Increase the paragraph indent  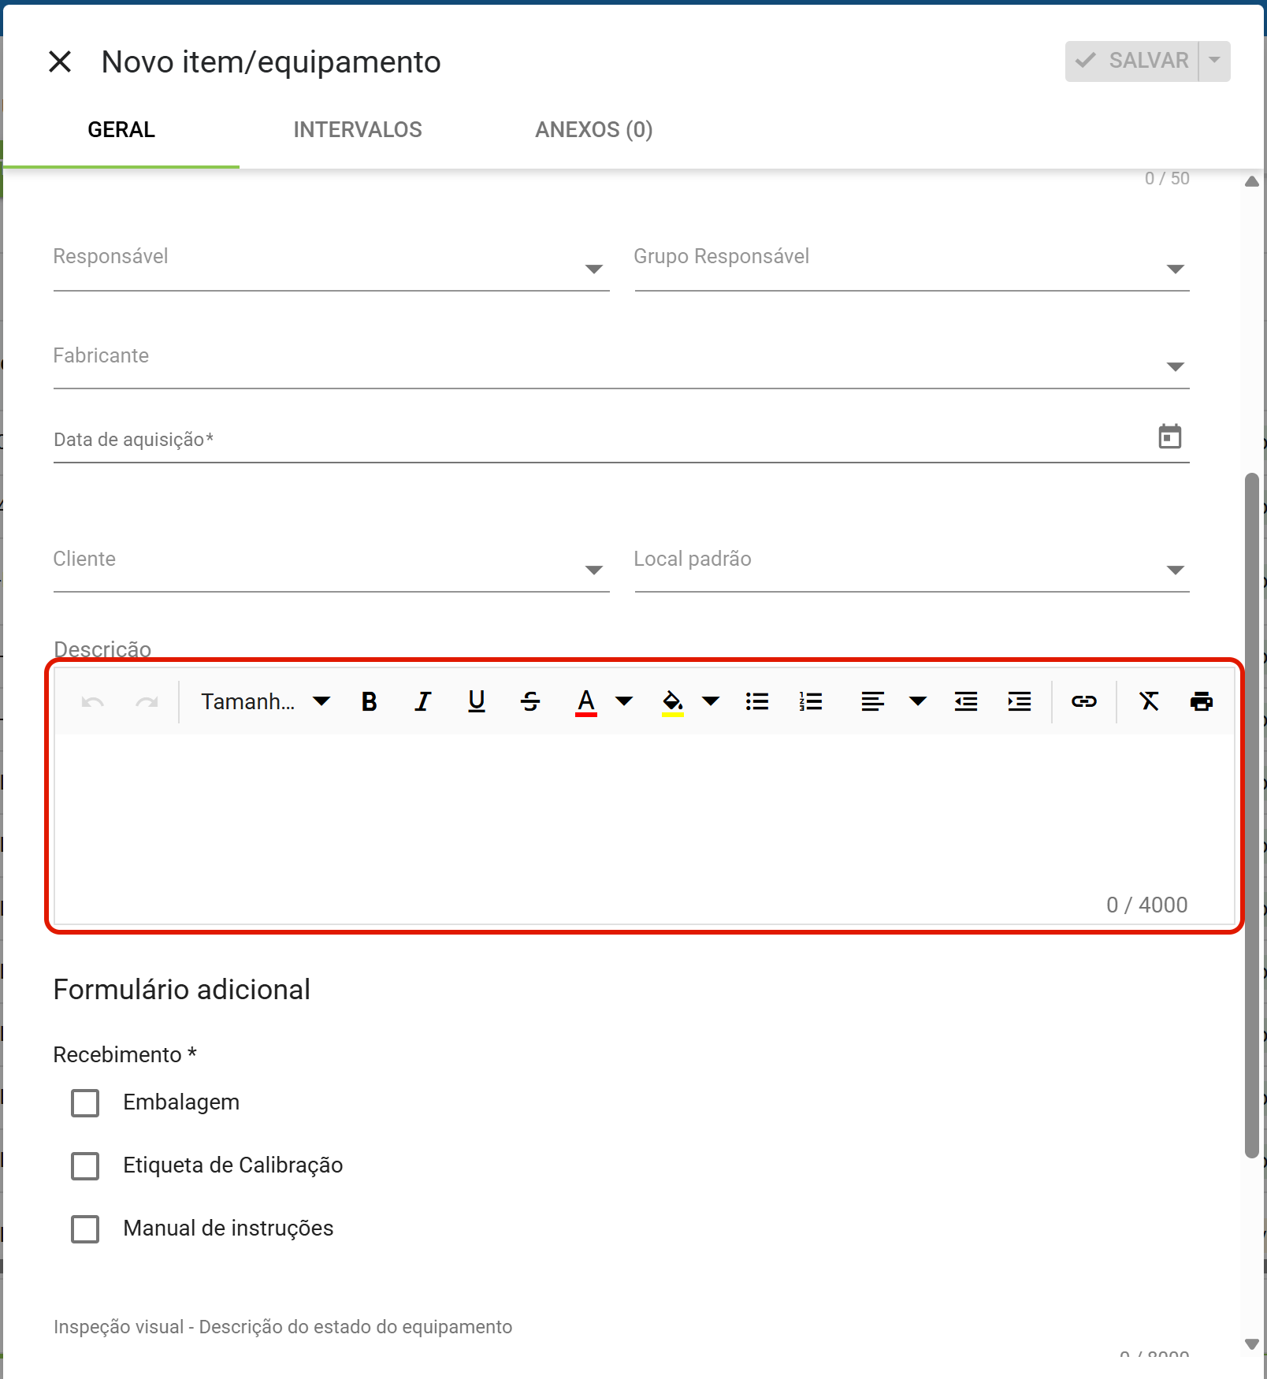[x=1020, y=701]
